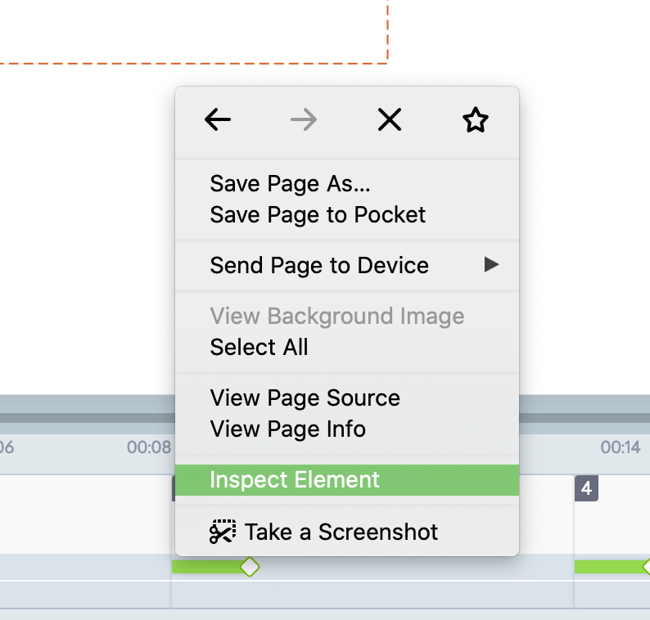Choose Save Page As... from the menu
This screenshot has height=620, width=650.
pyautogui.click(x=290, y=184)
